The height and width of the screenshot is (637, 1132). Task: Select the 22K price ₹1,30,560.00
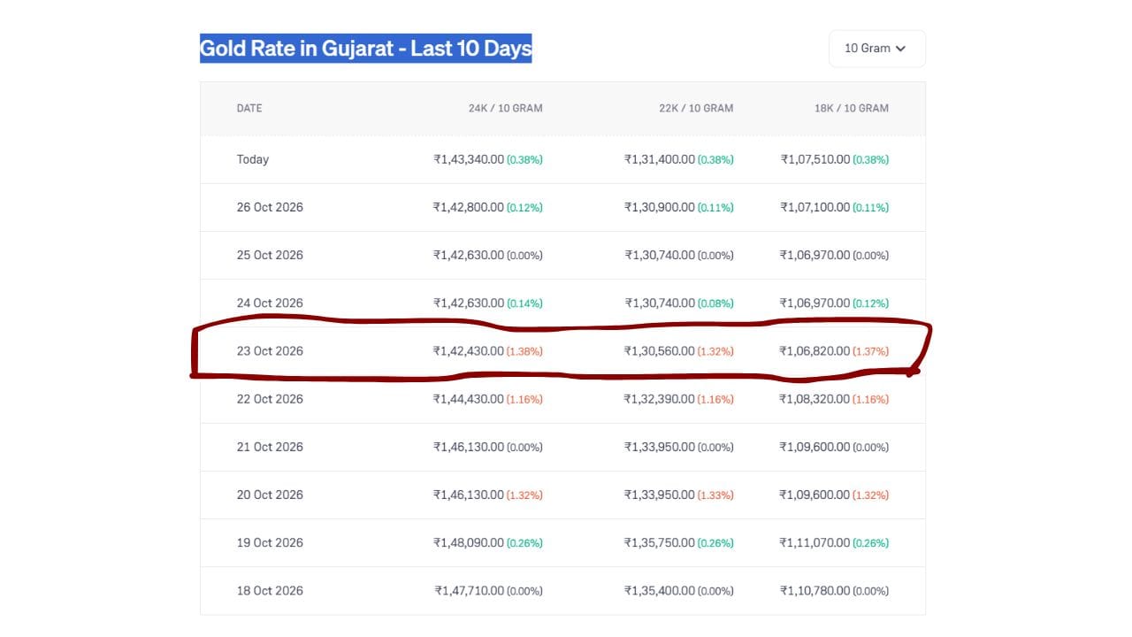(x=660, y=350)
